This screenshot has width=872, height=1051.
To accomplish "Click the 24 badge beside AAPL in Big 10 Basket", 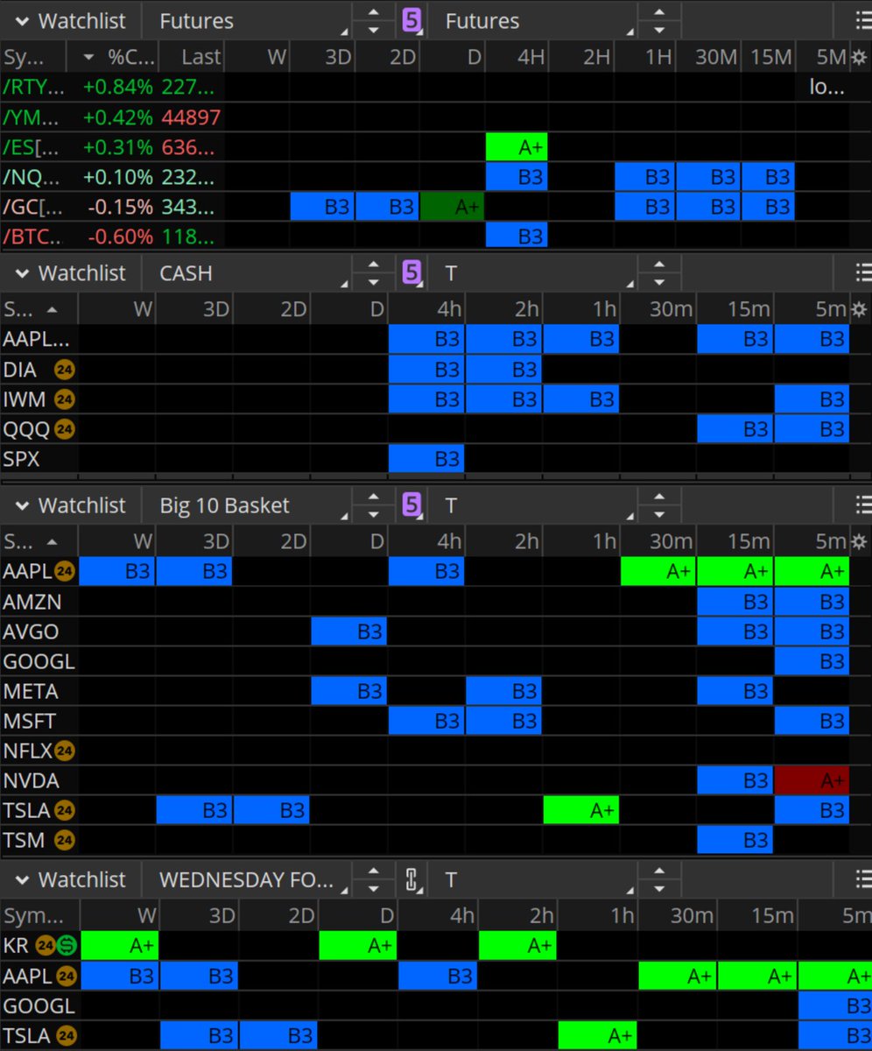I will [x=67, y=572].
